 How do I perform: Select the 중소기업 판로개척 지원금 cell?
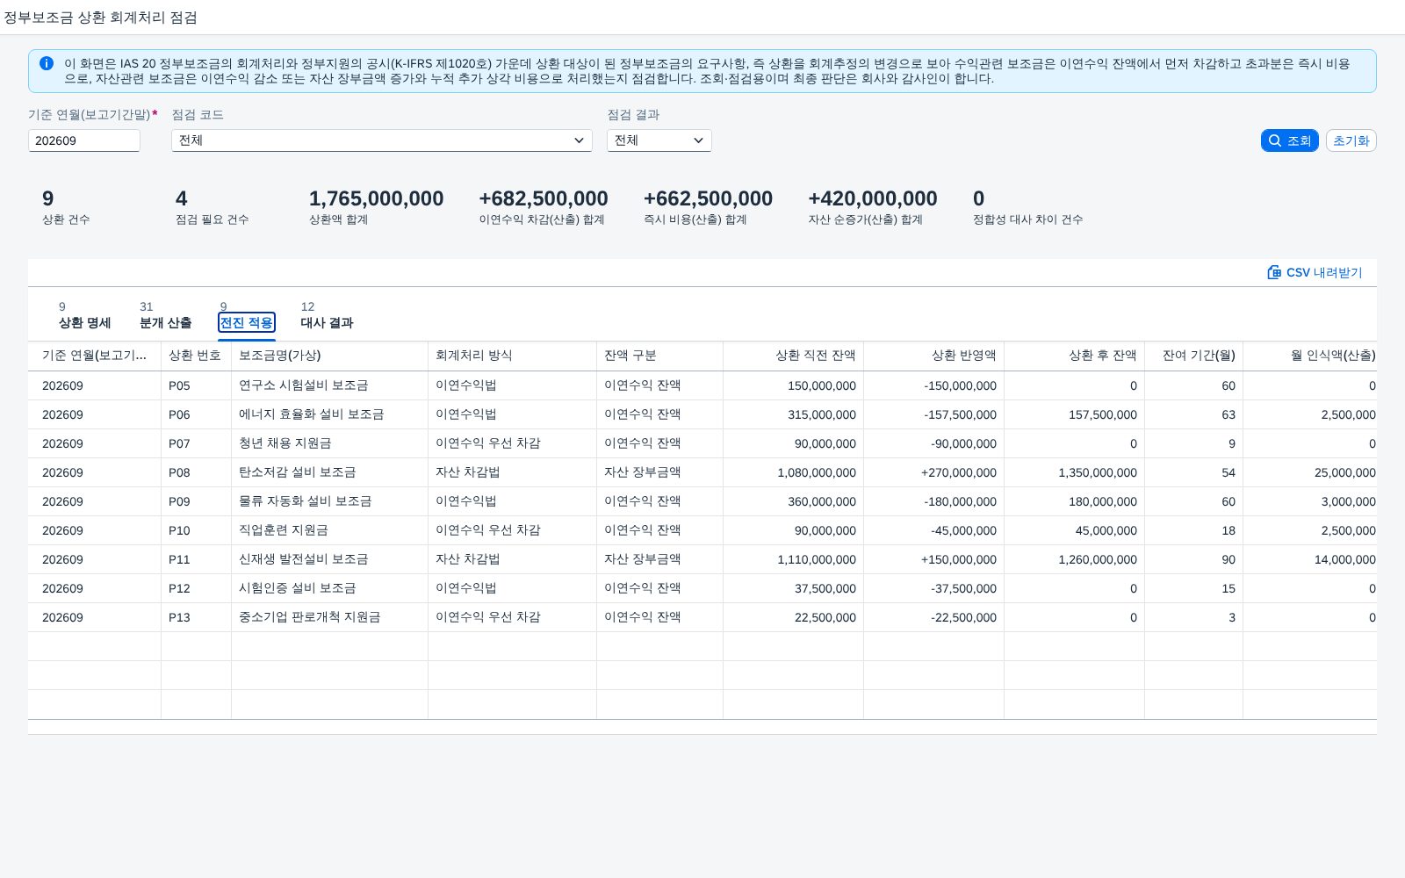pyautogui.click(x=329, y=617)
